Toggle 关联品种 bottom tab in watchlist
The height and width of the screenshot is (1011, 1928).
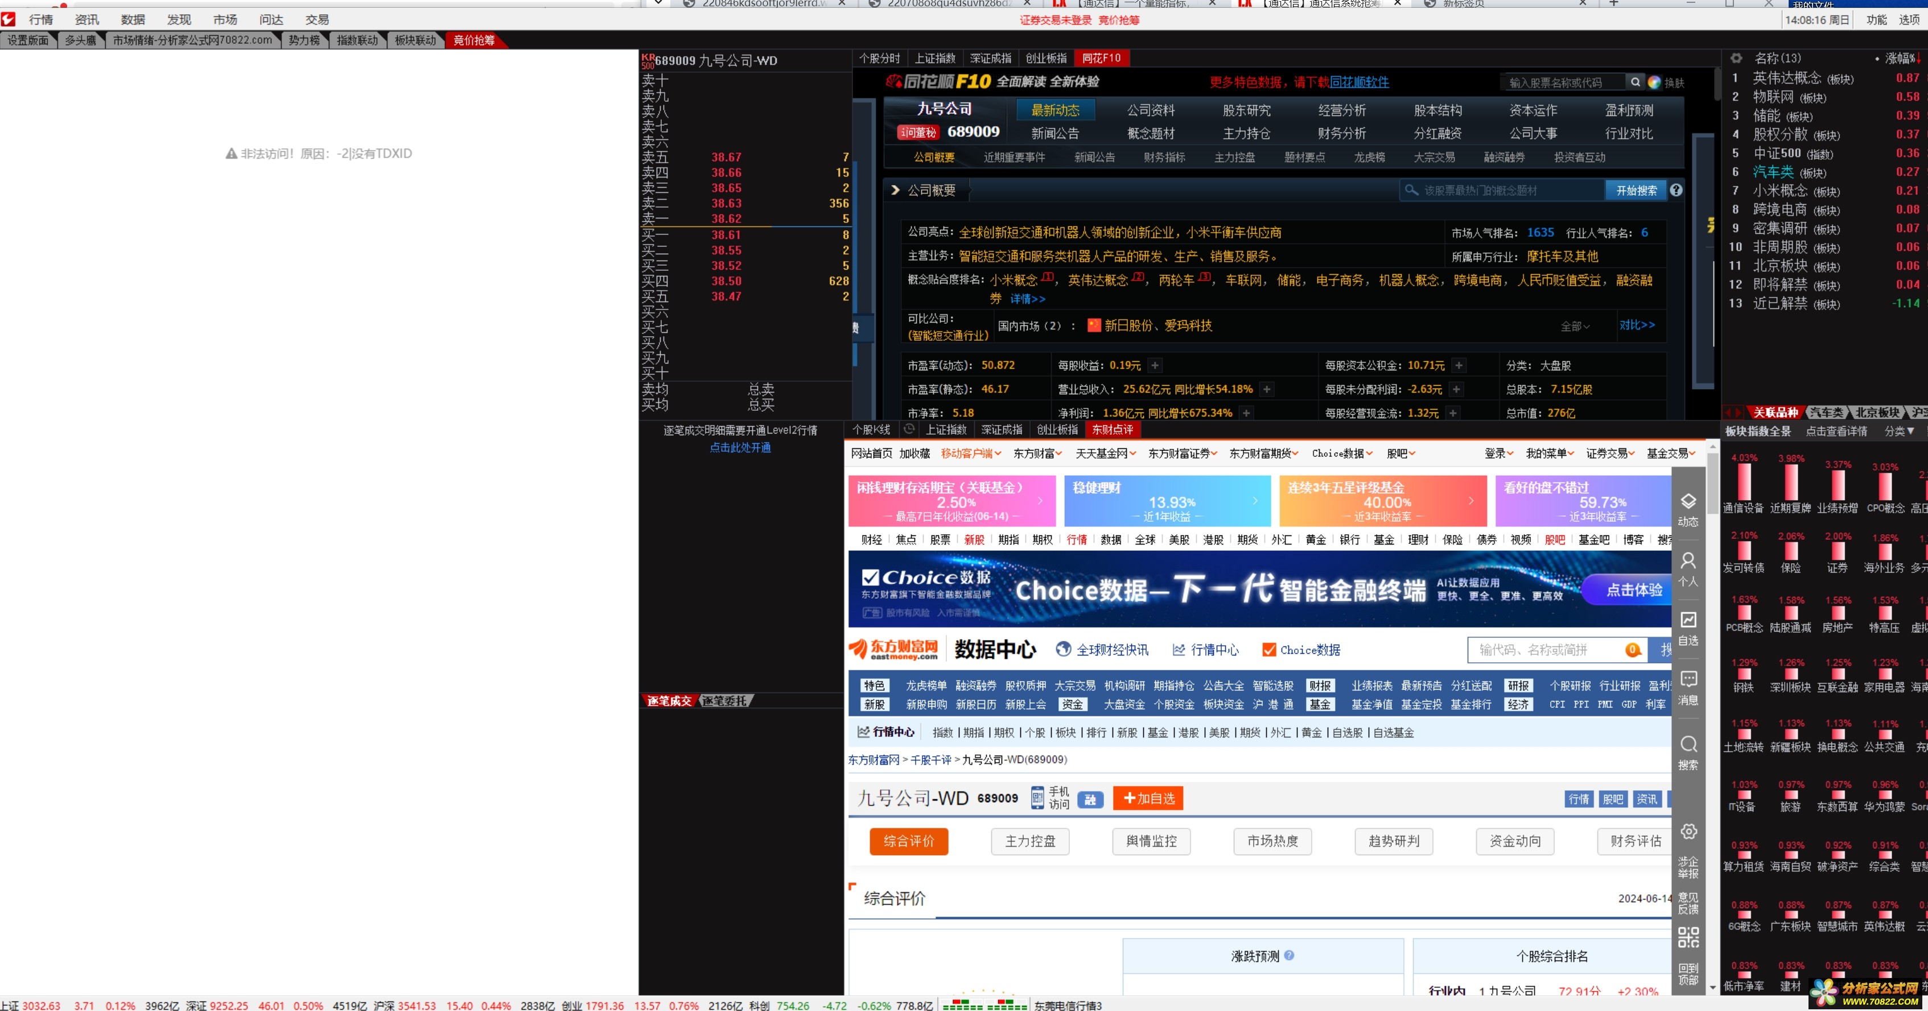point(1775,412)
